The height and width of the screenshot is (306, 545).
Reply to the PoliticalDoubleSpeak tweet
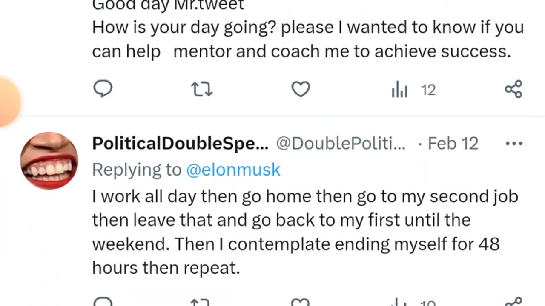coord(103,303)
